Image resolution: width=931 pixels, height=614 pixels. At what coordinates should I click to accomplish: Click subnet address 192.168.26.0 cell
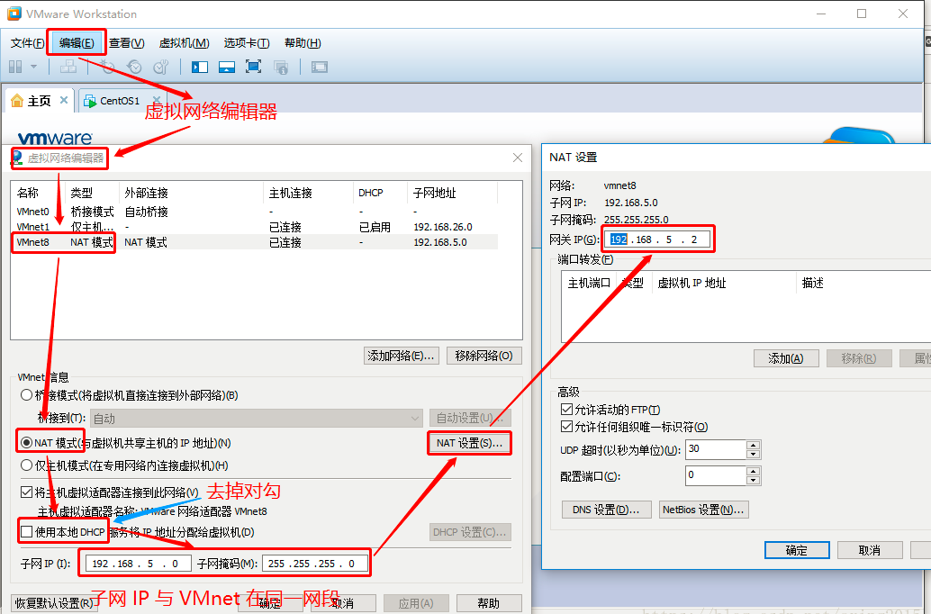[x=443, y=227]
